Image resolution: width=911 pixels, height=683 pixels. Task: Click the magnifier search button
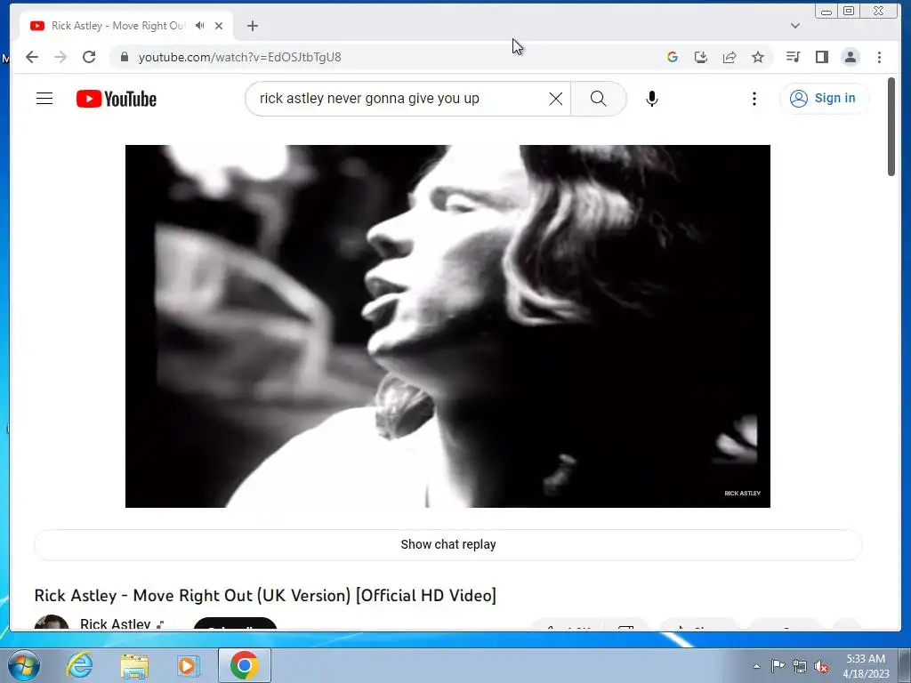599,99
